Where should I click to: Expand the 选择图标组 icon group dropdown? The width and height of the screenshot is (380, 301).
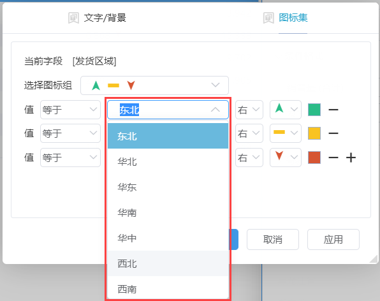coord(154,85)
